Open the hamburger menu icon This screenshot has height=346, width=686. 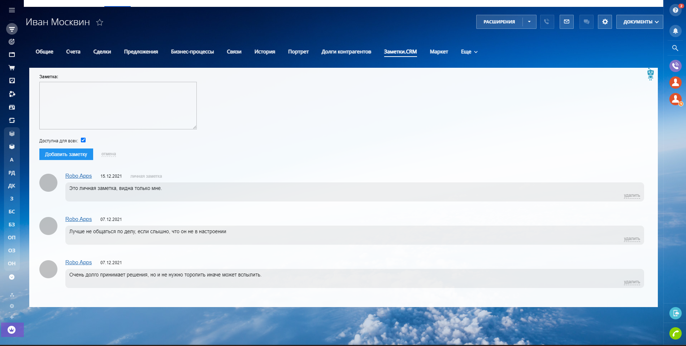[12, 10]
